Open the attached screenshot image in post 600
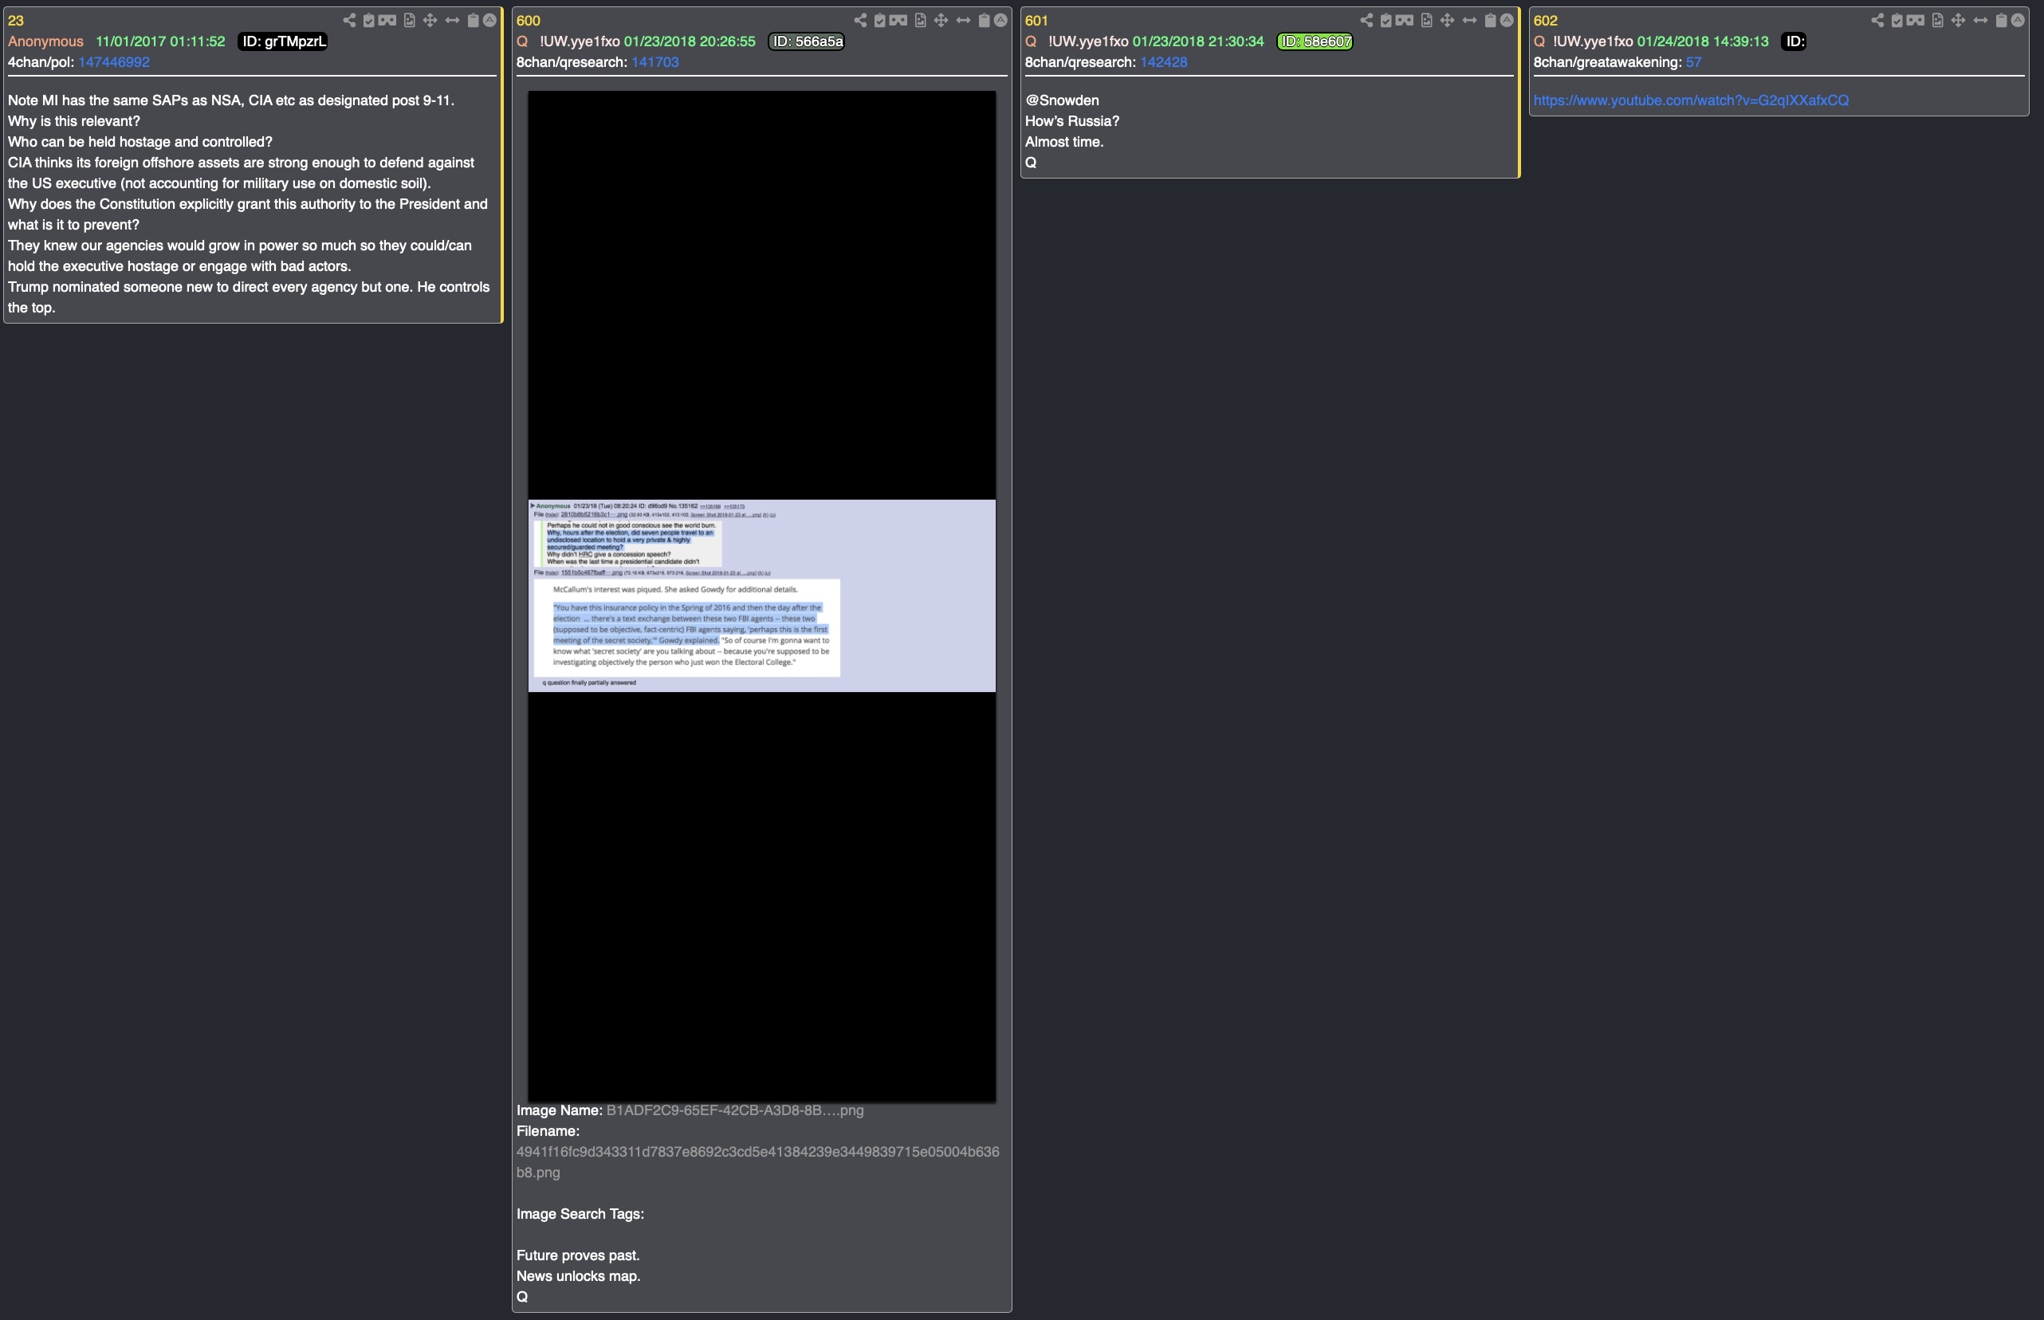The image size is (2044, 1320). 762,595
